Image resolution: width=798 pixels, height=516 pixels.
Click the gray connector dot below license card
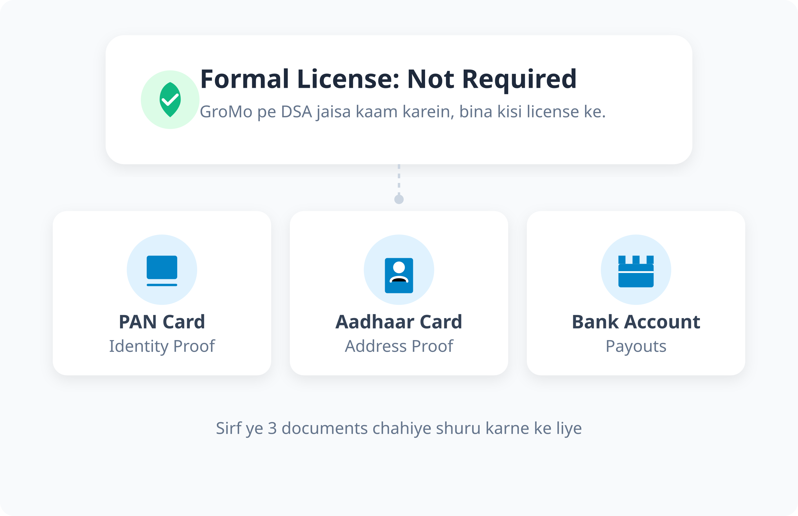pyautogui.click(x=399, y=199)
